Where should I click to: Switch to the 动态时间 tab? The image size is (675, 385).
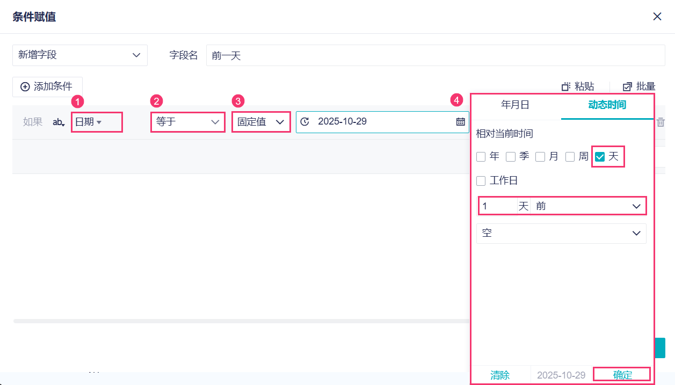(607, 105)
